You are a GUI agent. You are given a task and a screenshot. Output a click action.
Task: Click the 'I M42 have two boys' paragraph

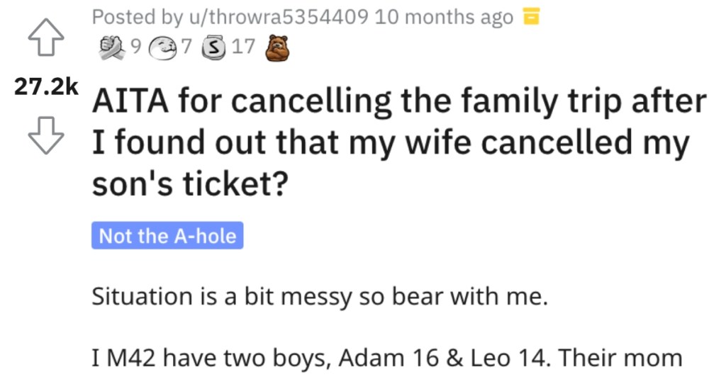coord(387,358)
